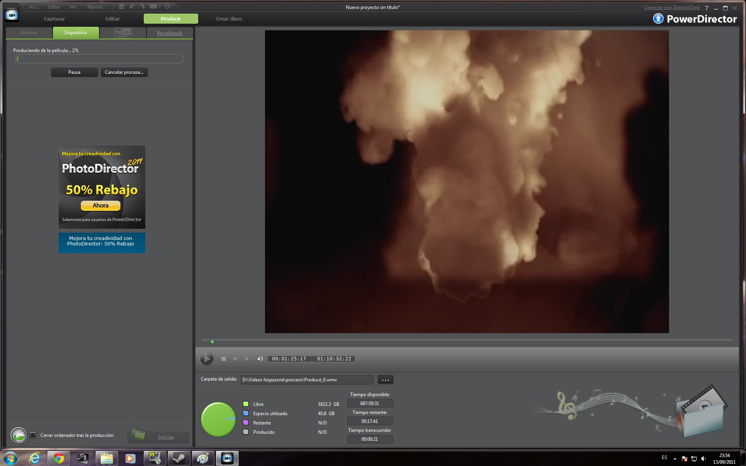Step to the next frame
Image resolution: width=746 pixels, height=466 pixels.
pyautogui.click(x=247, y=359)
